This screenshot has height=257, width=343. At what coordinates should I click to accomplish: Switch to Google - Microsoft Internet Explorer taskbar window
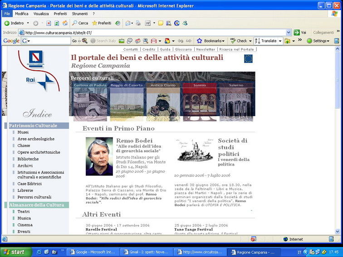click(93, 252)
